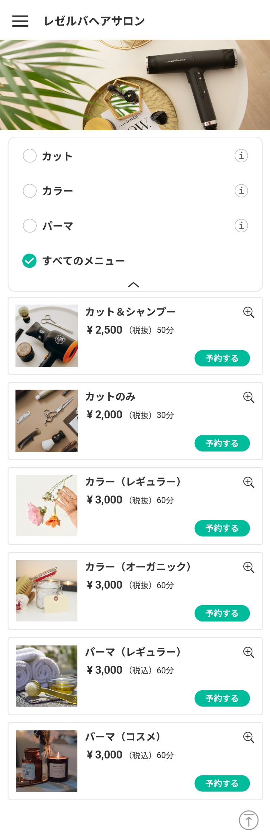Select the カラー radio option

pyautogui.click(x=30, y=190)
